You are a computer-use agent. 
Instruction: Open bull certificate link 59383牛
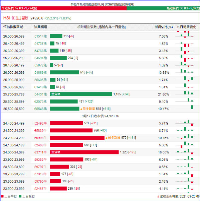pos(40,159)
